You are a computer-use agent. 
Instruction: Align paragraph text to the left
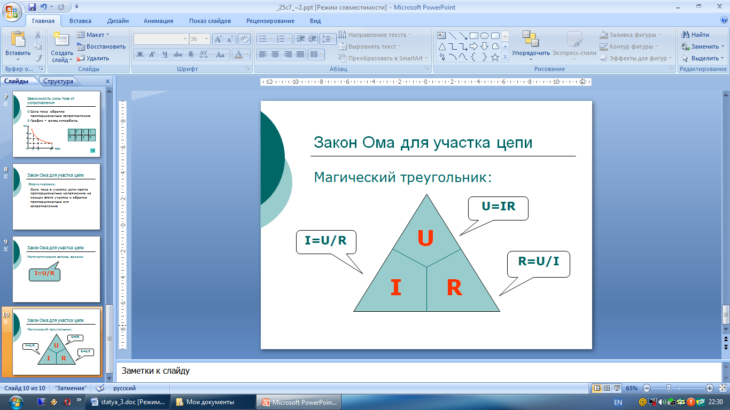pyautogui.click(x=262, y=54)
